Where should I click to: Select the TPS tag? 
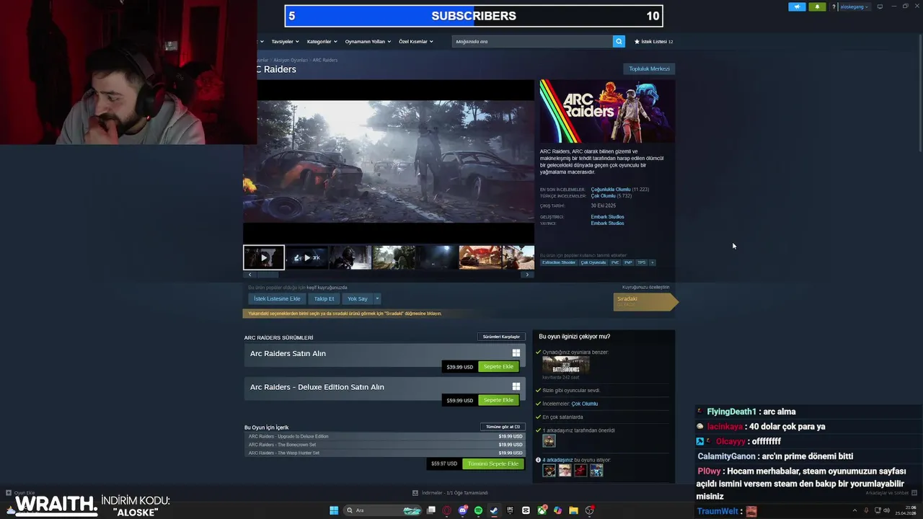(641, 262)
